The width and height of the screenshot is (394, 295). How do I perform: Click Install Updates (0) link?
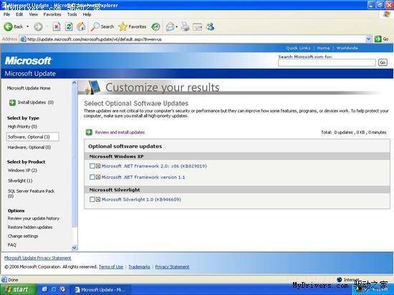36,102
